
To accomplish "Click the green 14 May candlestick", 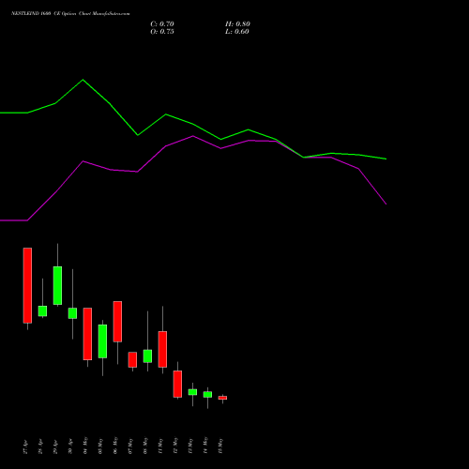I will (207, 395).
